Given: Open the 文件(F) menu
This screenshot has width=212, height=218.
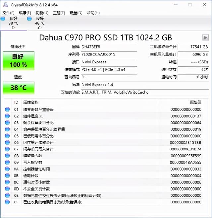Looking at the screenshot, I should pos(9,13).
